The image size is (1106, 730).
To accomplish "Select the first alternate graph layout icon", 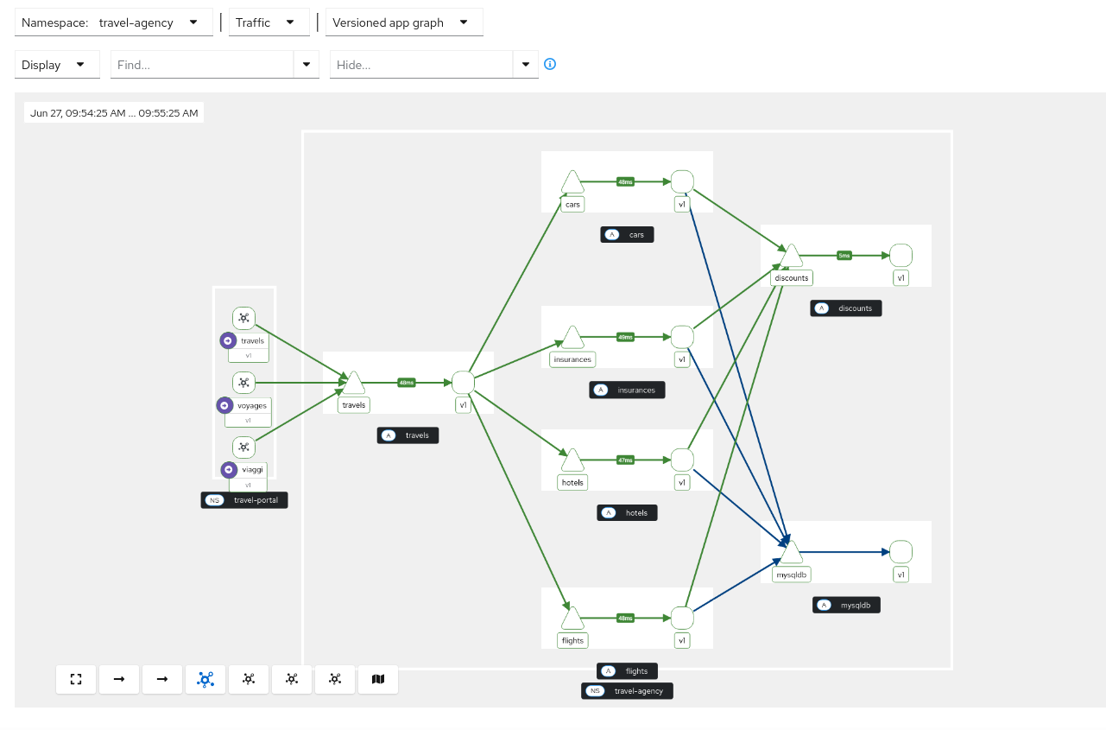I will 248,679.
